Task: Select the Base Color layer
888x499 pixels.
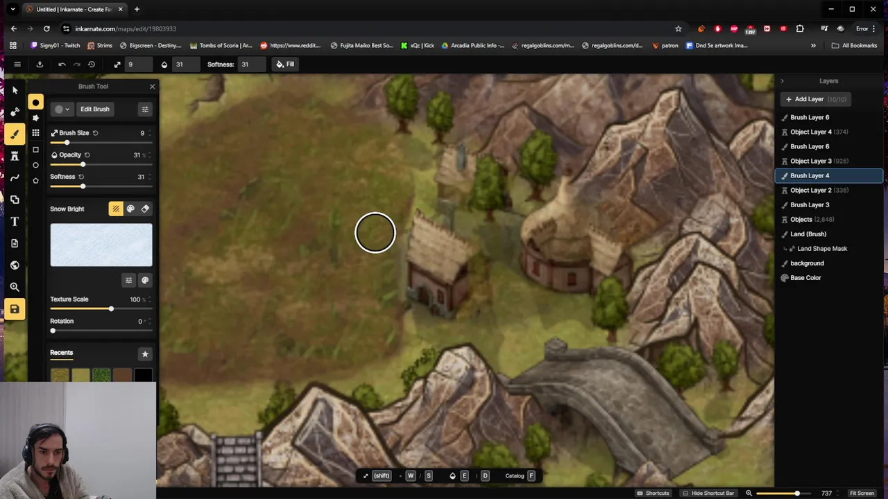Action: coord(828,277)
